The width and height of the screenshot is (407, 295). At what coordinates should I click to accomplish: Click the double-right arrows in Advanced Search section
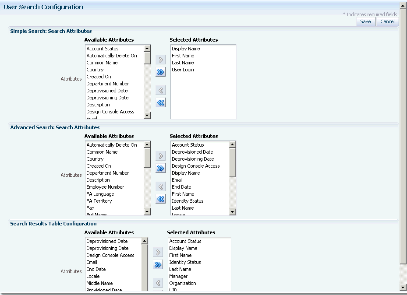[x=160, y=168]
